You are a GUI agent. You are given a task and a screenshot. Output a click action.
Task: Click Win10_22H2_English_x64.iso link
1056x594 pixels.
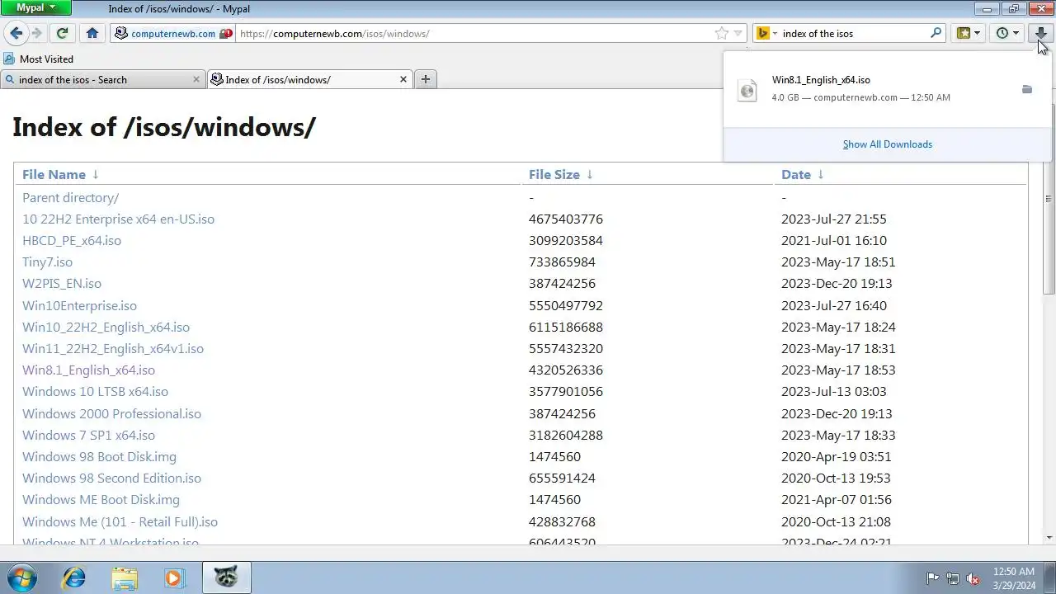[x=106, y=328]
